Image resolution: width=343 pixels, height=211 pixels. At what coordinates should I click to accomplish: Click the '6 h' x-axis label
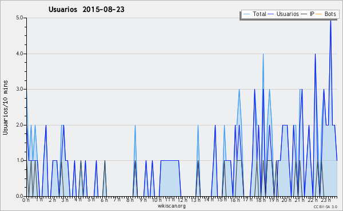[104, 200]
